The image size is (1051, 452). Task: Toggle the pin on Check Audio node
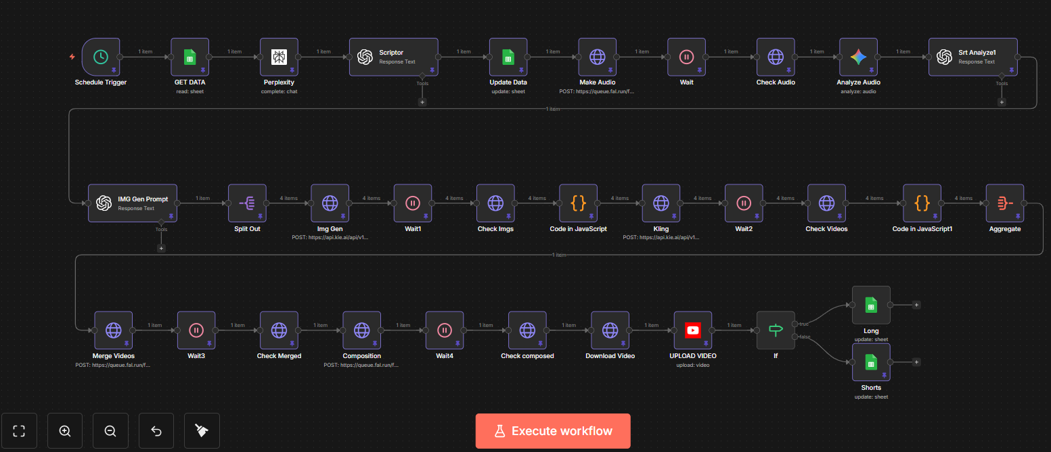[x=789, y=70]
